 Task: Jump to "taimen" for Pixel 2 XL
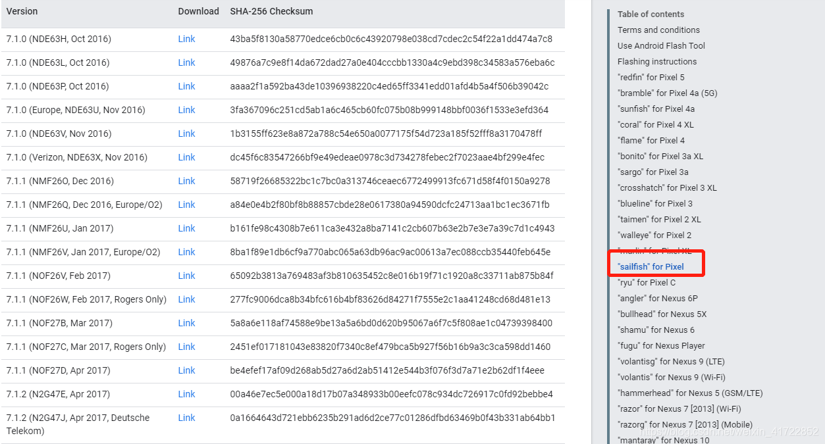coord(659,219)
